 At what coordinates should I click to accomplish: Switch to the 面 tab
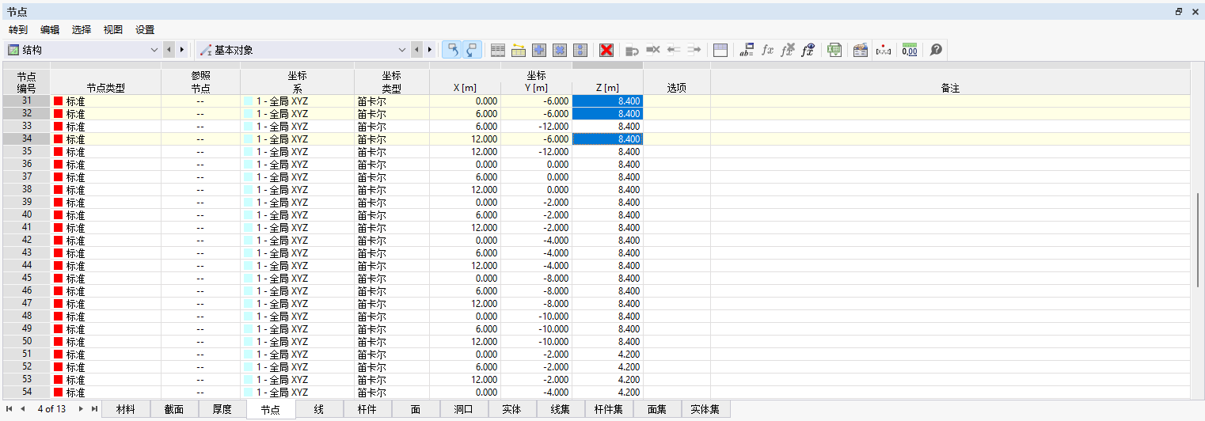click(x=416, y=409)
